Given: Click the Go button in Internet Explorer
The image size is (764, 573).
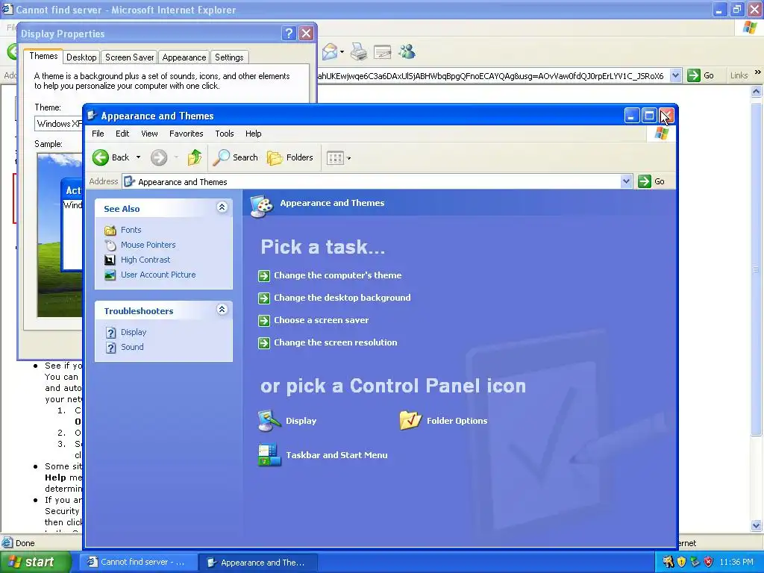Looking at the screenshot, I should [701, 75].
